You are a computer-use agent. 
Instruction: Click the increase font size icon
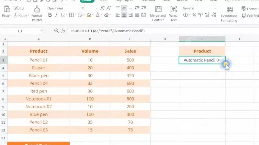102,8
